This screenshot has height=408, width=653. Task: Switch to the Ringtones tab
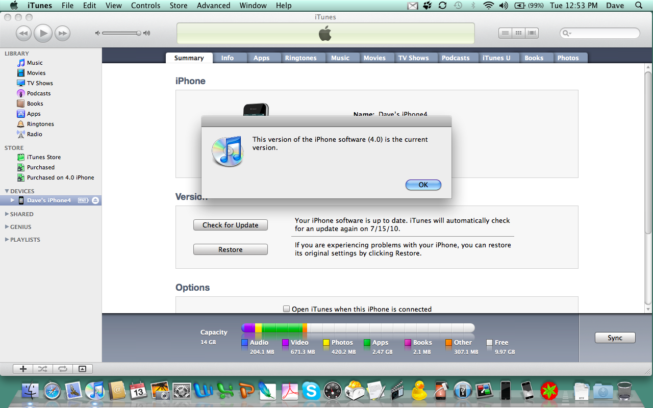pyautogui.click(x=301, y=58)
